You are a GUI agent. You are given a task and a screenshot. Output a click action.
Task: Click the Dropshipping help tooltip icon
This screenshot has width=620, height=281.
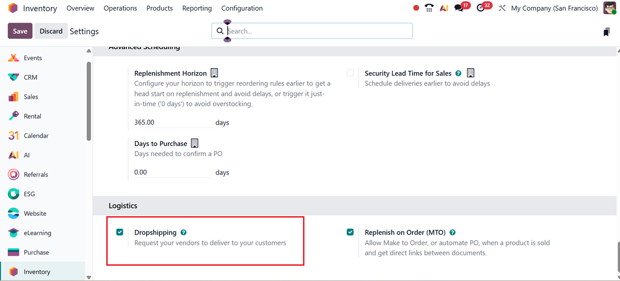(183, 232)
